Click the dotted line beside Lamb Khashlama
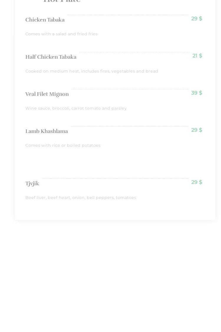Viewport: 221px width, 332px height. (x=129, y=126)
